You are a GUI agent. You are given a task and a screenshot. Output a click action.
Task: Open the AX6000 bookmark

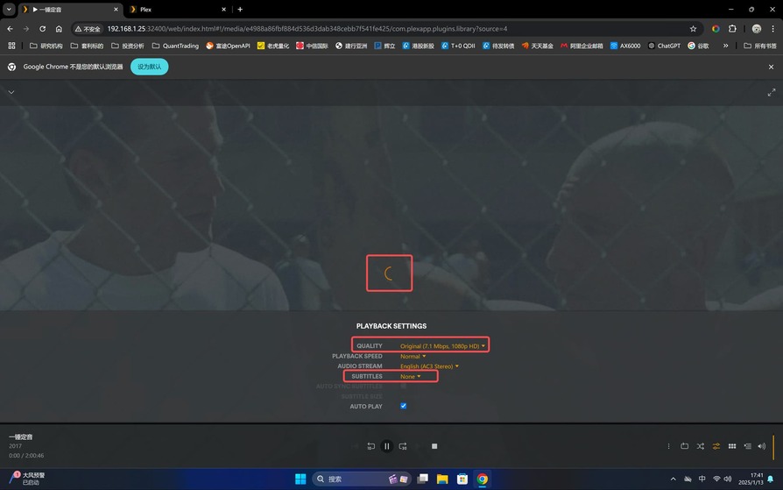(625, 46)
